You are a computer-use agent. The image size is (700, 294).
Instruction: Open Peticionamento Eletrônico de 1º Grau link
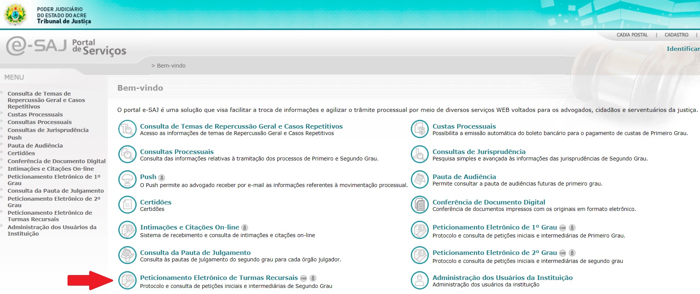(494, 227)
